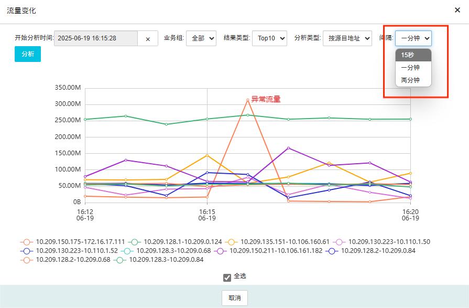
Task: Collapse the 间隔 interval dropdown
Action: coord(413,38)
